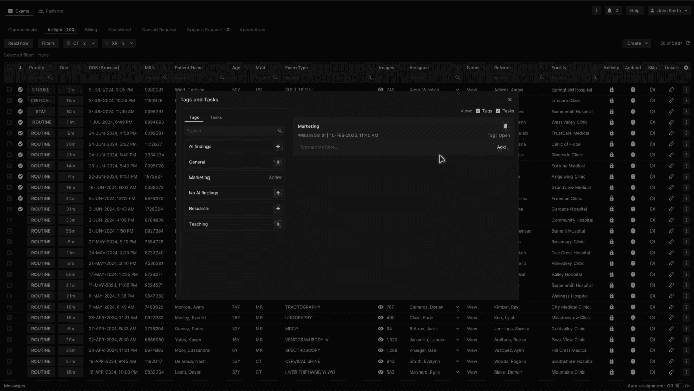Skip the Summerhill Hospital exam row
Screen dimensions: 694x391
(x=652, y=112)
